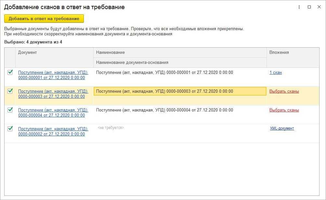Deselect the checkbox for document 0000-000004

[10, 110]
